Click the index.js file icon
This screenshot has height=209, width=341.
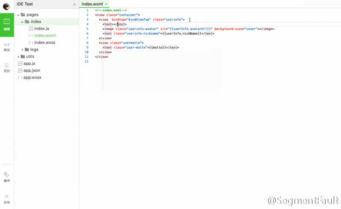coord(31,29)
